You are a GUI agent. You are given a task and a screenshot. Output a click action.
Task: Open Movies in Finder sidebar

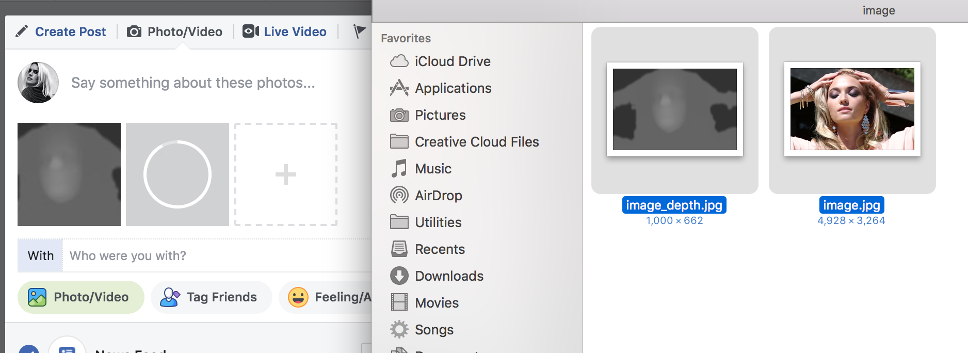click(x=437, y=303)
